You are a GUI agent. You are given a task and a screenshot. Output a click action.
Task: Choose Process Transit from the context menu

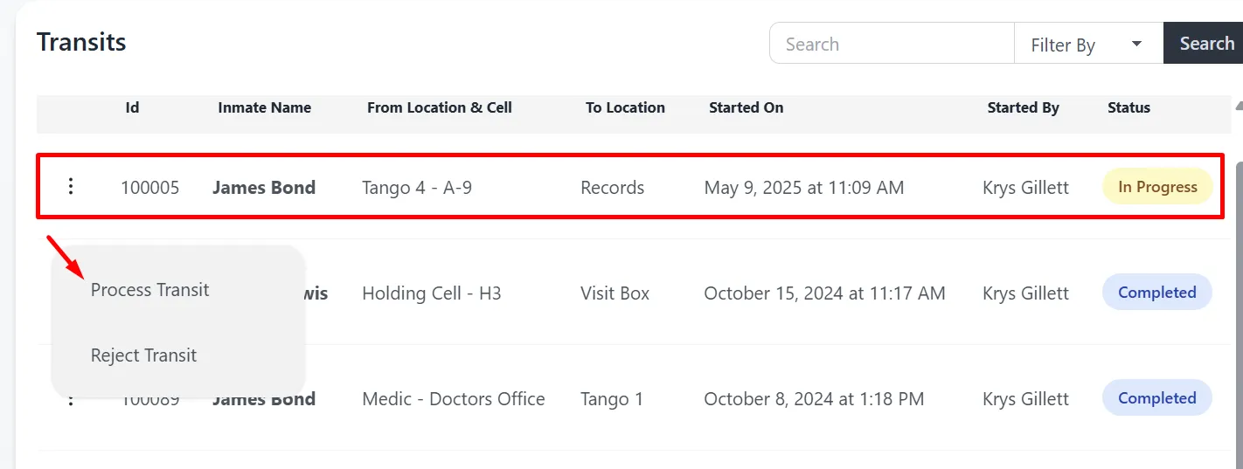(149, 290)
